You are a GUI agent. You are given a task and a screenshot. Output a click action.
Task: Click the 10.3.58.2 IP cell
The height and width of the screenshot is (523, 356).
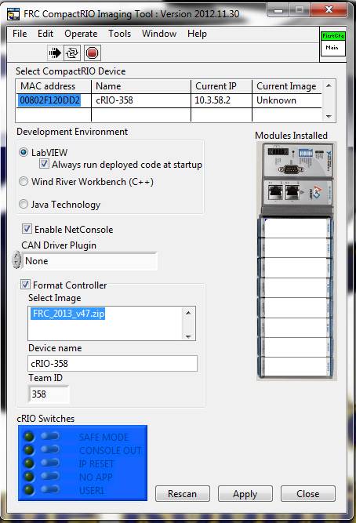pyautogui.click(x=221, y=100)
